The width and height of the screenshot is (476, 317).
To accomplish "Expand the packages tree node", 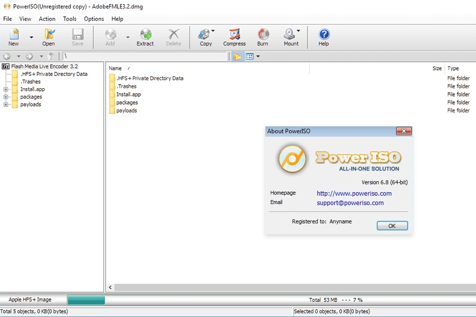I will [6, 97].
